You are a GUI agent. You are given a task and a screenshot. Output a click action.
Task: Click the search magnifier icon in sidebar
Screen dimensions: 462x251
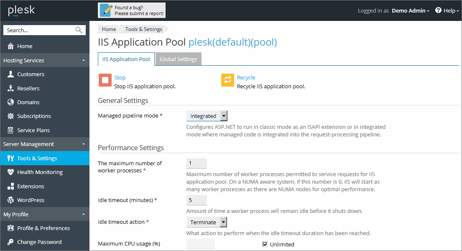tap(79, 30)
